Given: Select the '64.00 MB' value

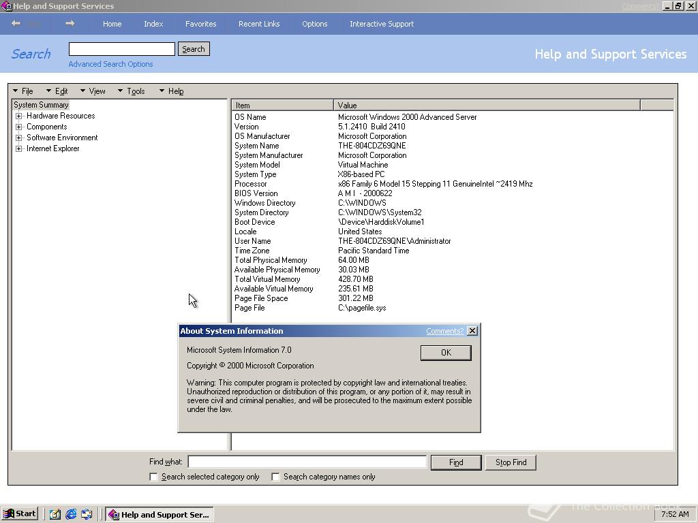Looking at the screenshot, I should pyautogui.click(x=354, y=260).
